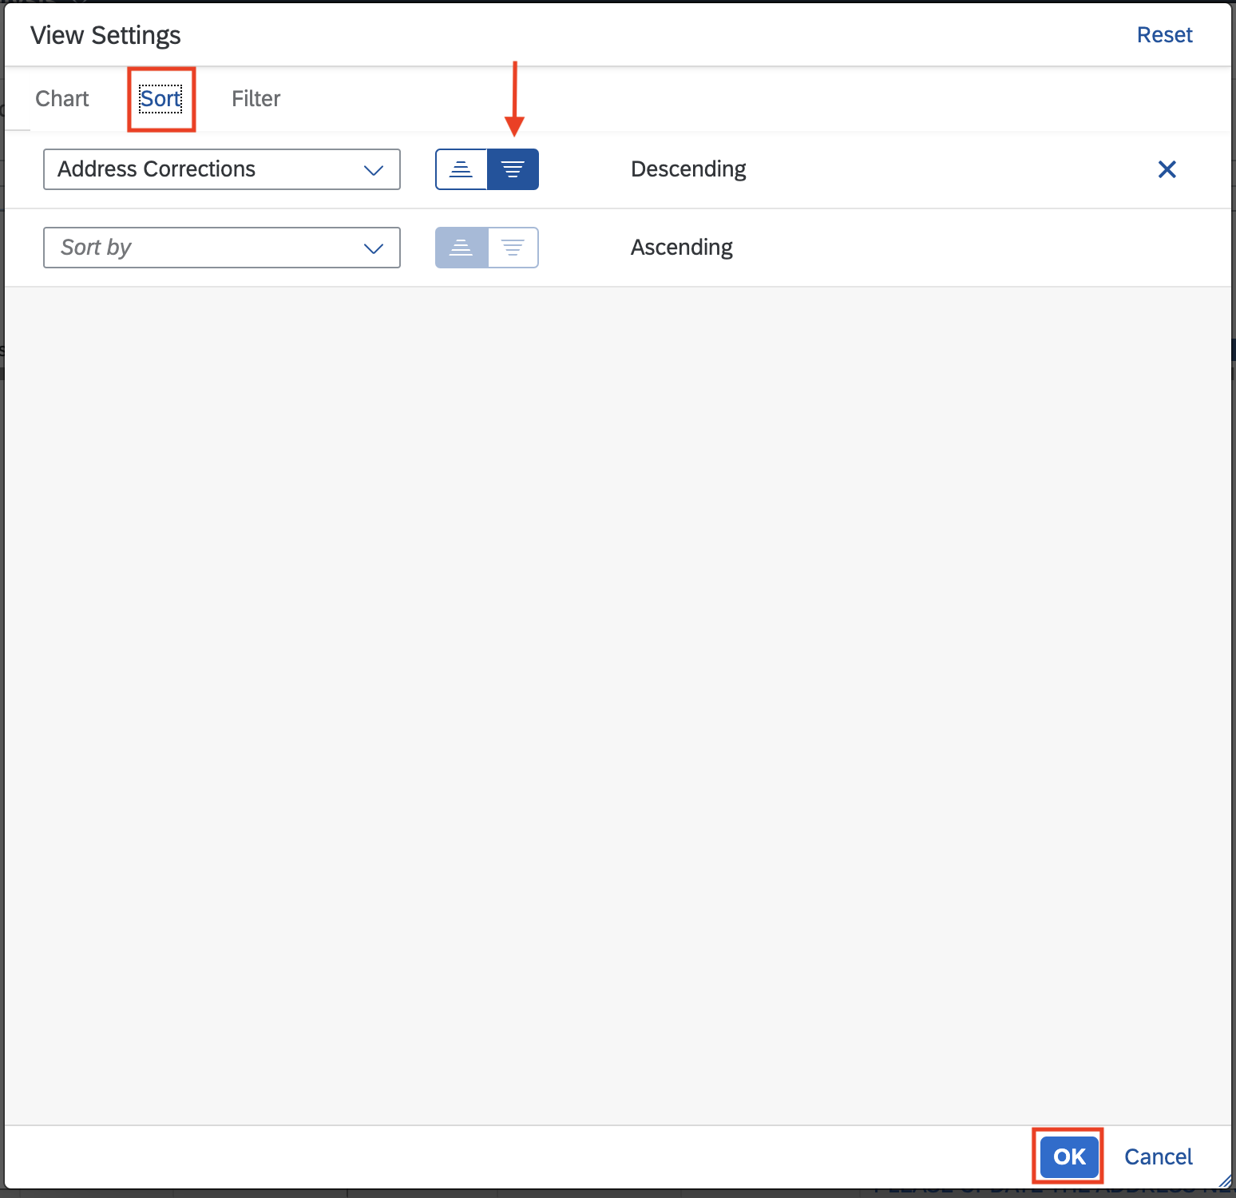Click the View Settings dialog title
The image size is (1236, 1198).
105,35
